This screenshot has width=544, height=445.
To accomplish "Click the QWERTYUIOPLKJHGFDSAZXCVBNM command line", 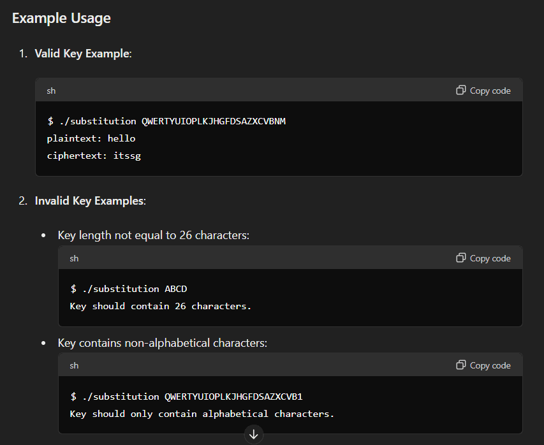I will (166, 121).
